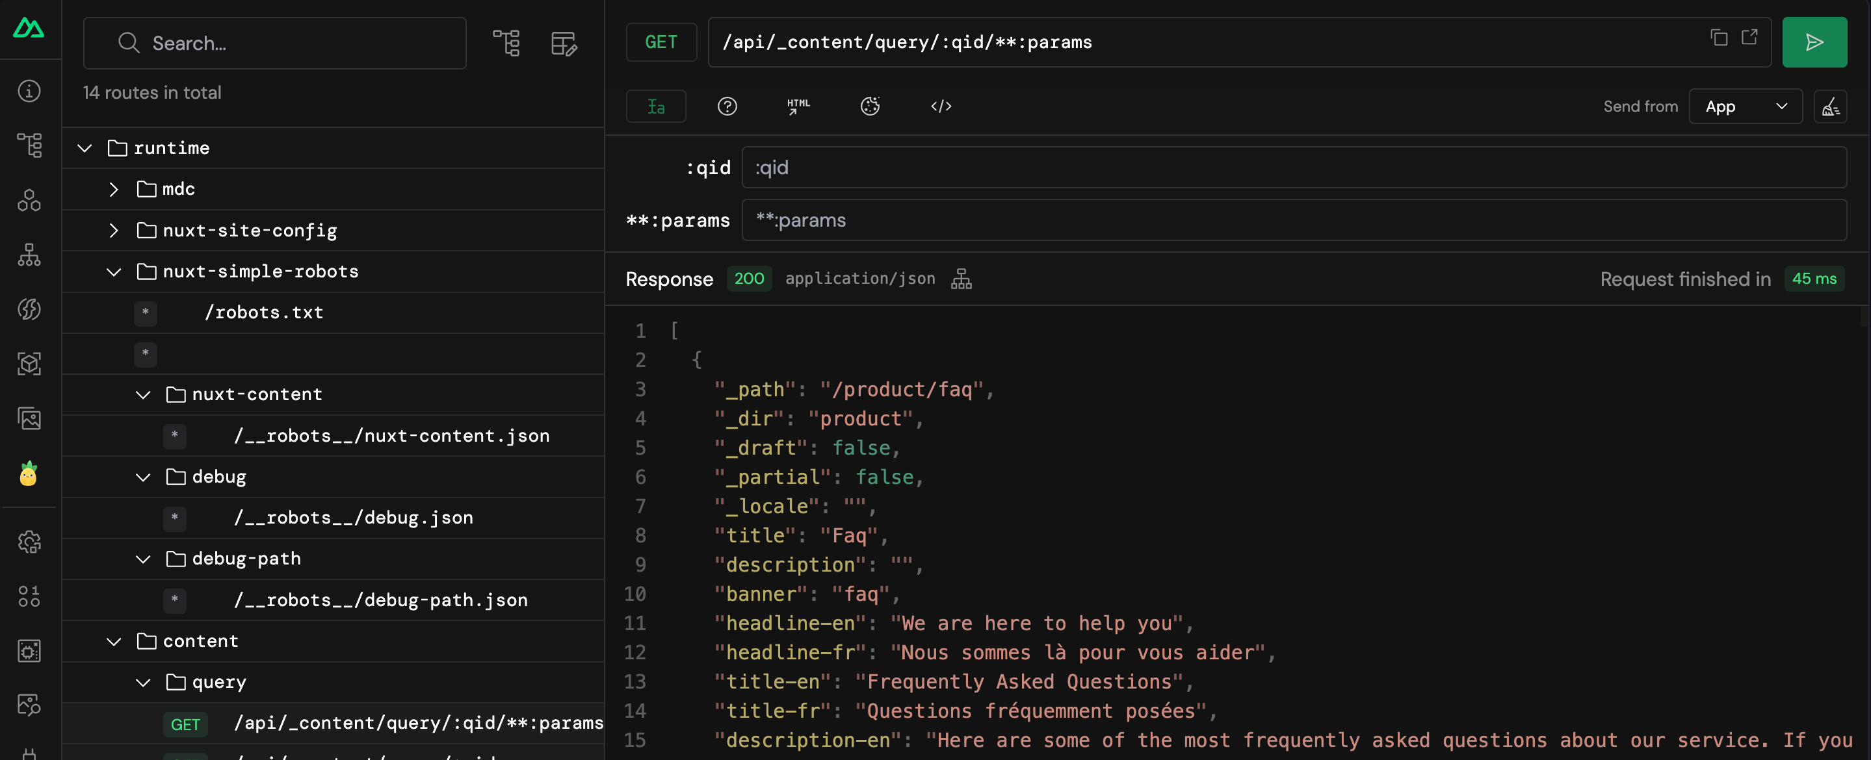Select /__robots__/debug.json route
Image resolution: width=1871 pixels, height=760 pixels.
coord(334,518)
